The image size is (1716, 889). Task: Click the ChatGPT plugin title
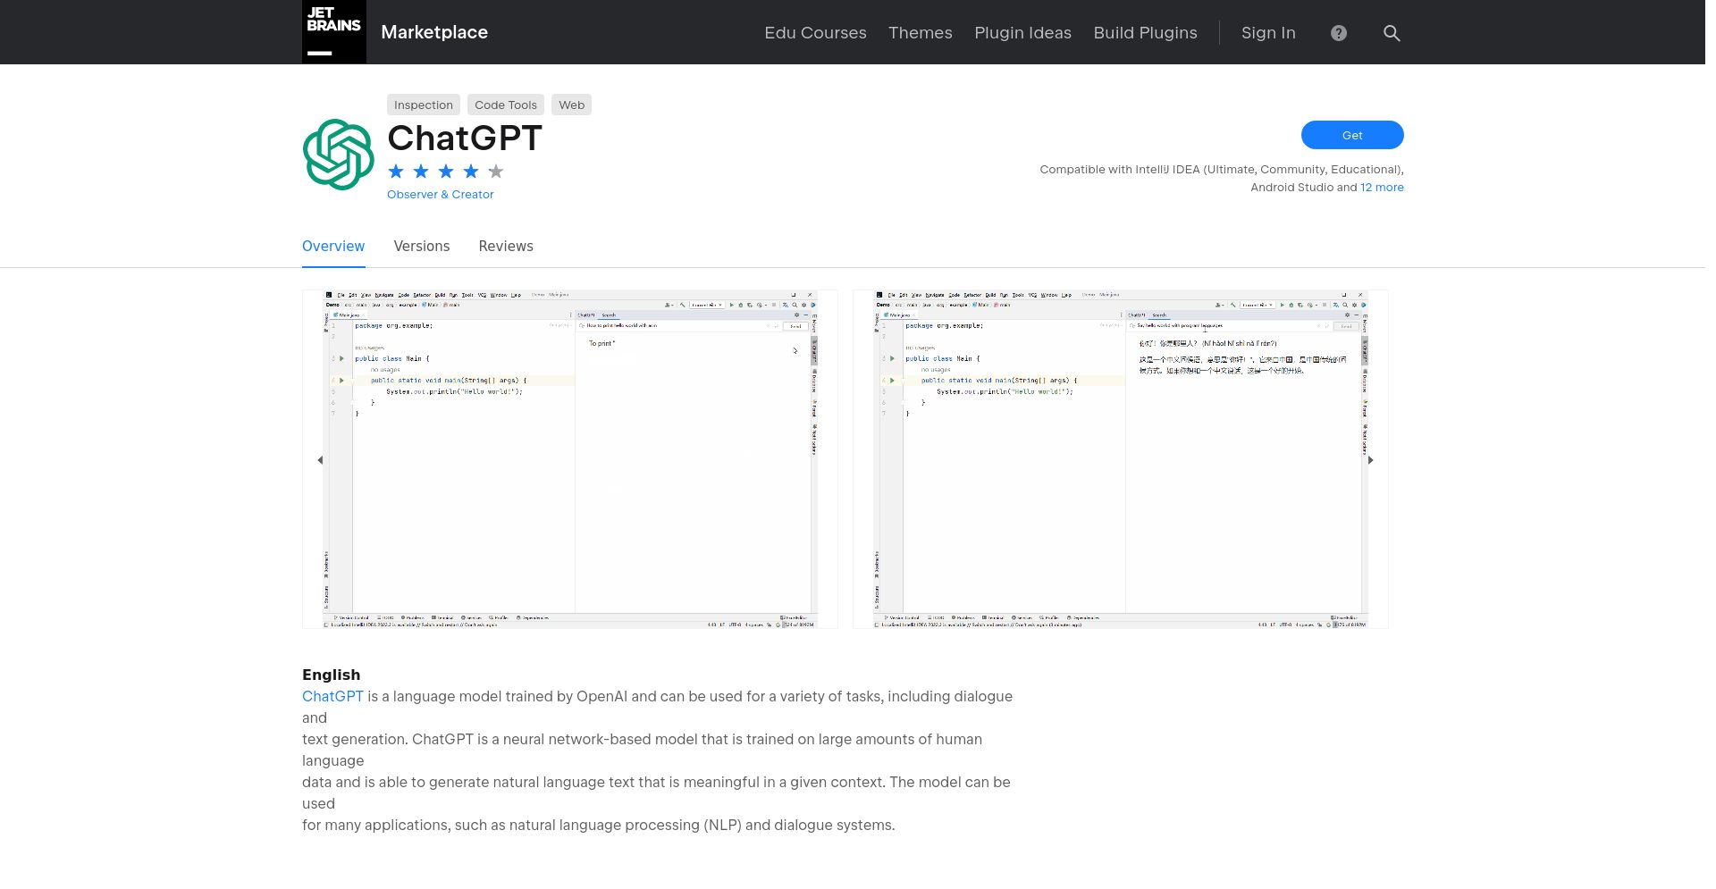[x=465, y=138]
